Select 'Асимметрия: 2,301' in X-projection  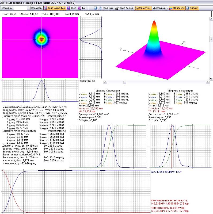(90, 117)
